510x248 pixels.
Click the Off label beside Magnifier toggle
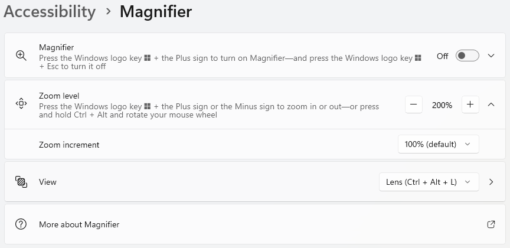click(442, 56)
